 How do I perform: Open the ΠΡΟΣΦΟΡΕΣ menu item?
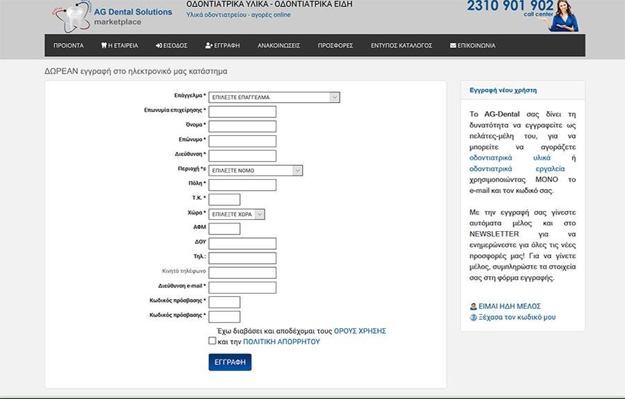click(x=335, y=46)
